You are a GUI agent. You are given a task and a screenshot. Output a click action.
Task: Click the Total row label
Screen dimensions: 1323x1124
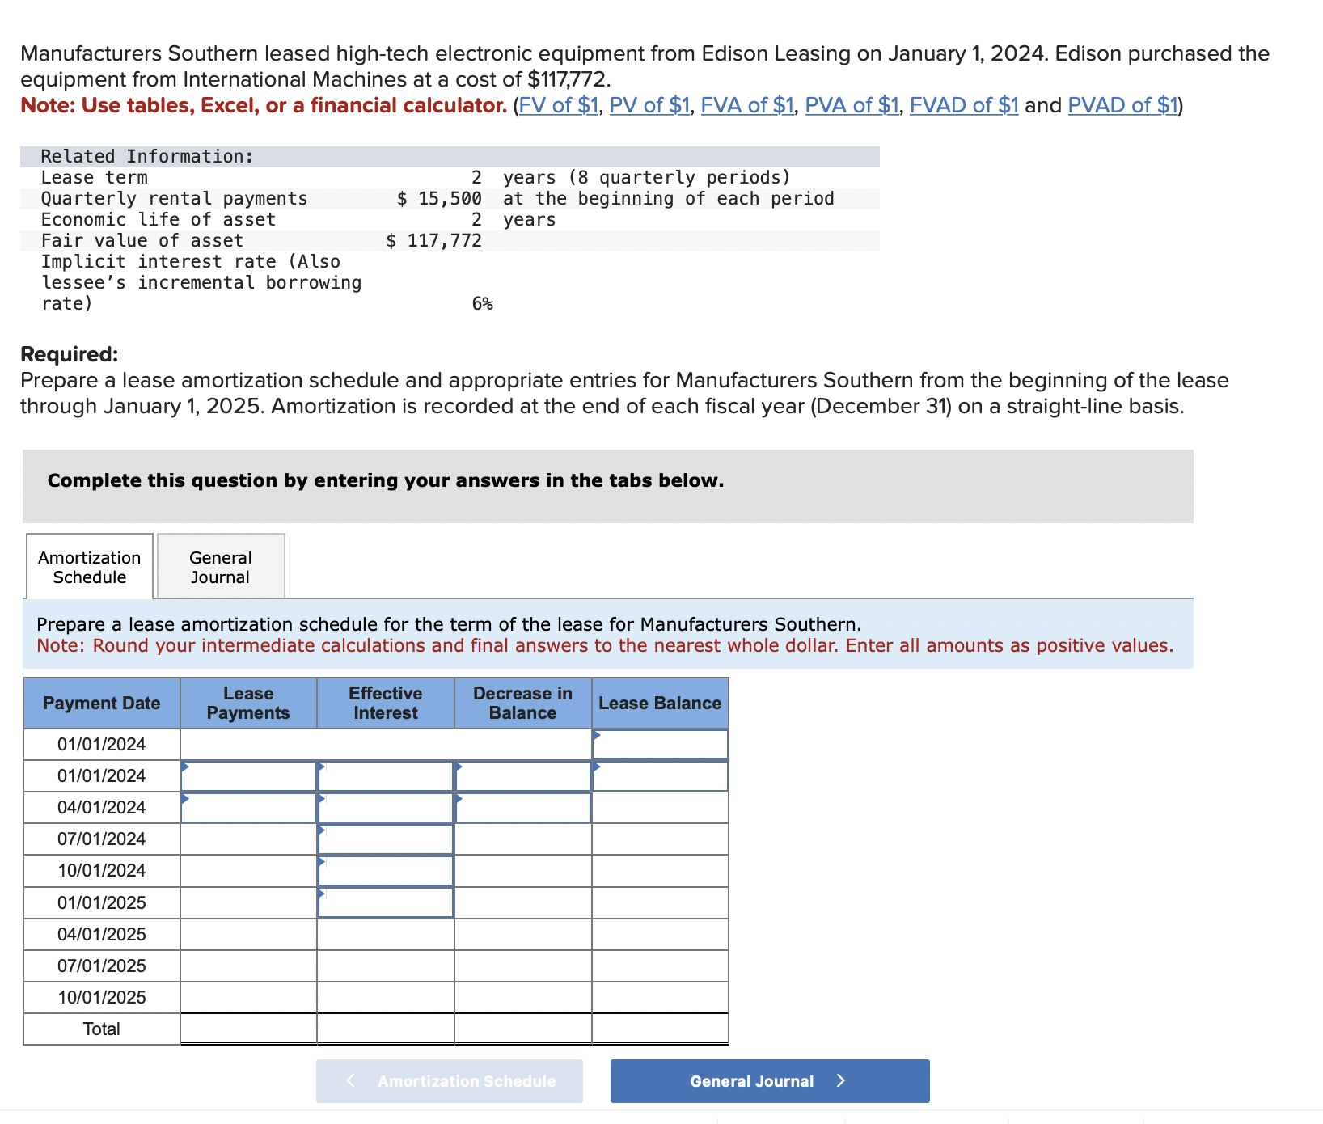[x=102, y=1029]
